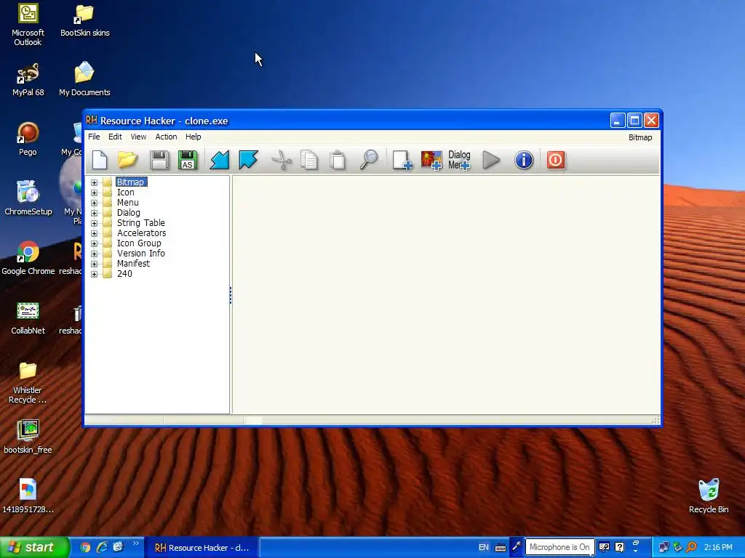Create a new blank file in Resource Hacker
The width and height of the screenshot is (745, 558).
pyautogui.click(x=100, y=160)
